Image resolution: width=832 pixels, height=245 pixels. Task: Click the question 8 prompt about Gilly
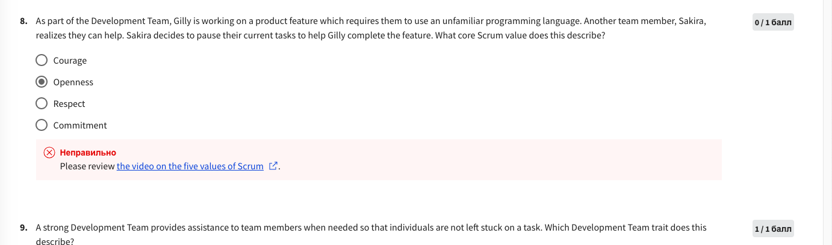(371, 28)
